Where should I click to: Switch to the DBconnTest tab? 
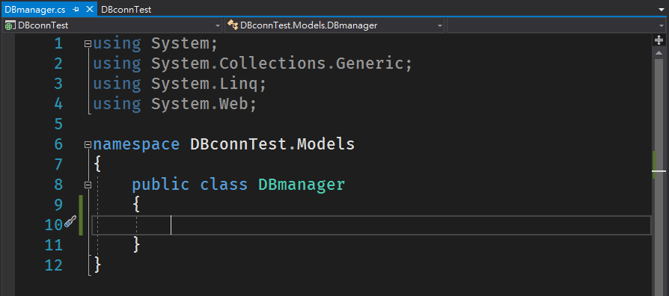click(126, 10)
